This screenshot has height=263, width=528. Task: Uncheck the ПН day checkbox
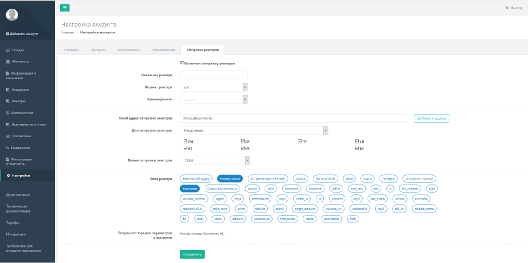tap(185, 141)
